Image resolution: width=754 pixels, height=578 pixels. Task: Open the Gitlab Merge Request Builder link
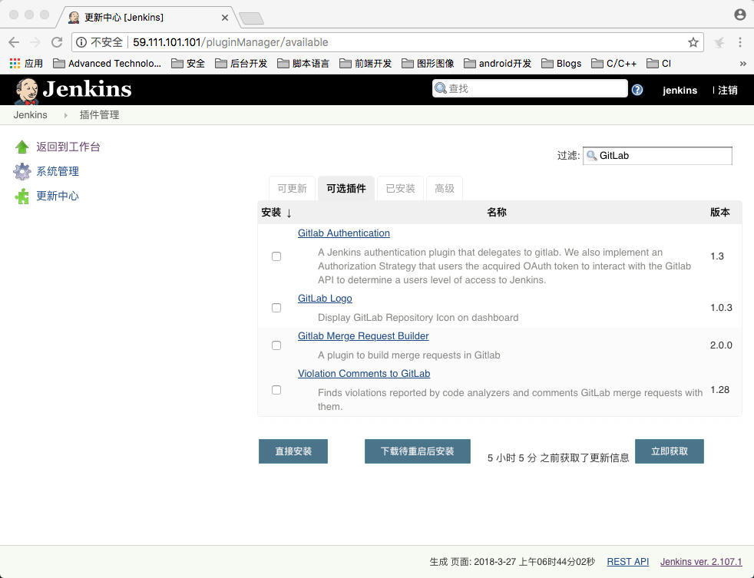[x=363, y=335]
